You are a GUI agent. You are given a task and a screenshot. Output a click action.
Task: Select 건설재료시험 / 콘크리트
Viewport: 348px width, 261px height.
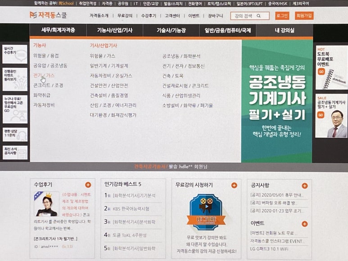[x=185, y=86]
